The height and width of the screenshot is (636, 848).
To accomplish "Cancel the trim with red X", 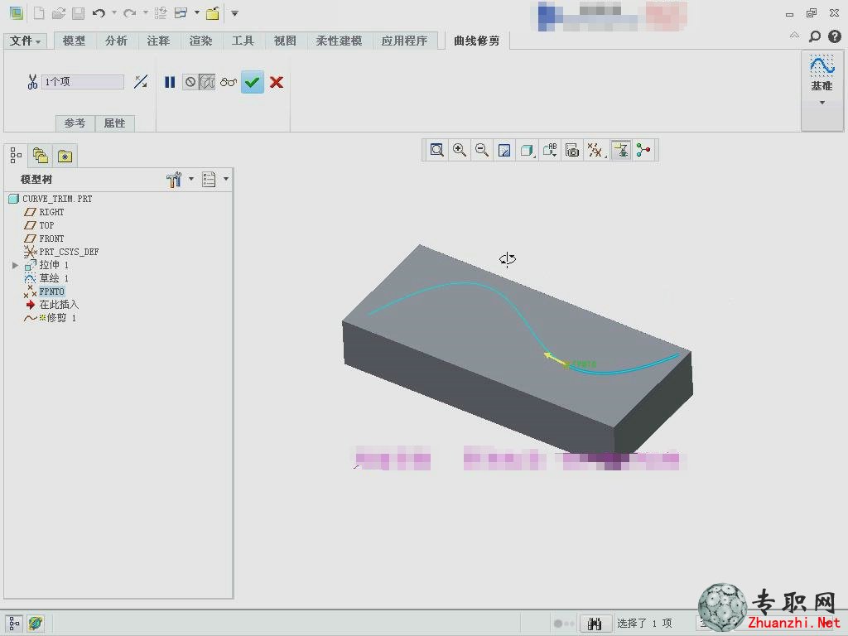I will point(277,82).
